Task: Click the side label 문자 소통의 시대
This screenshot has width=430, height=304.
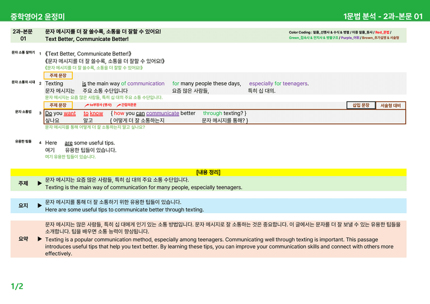Action: click(x=24, y=82)
